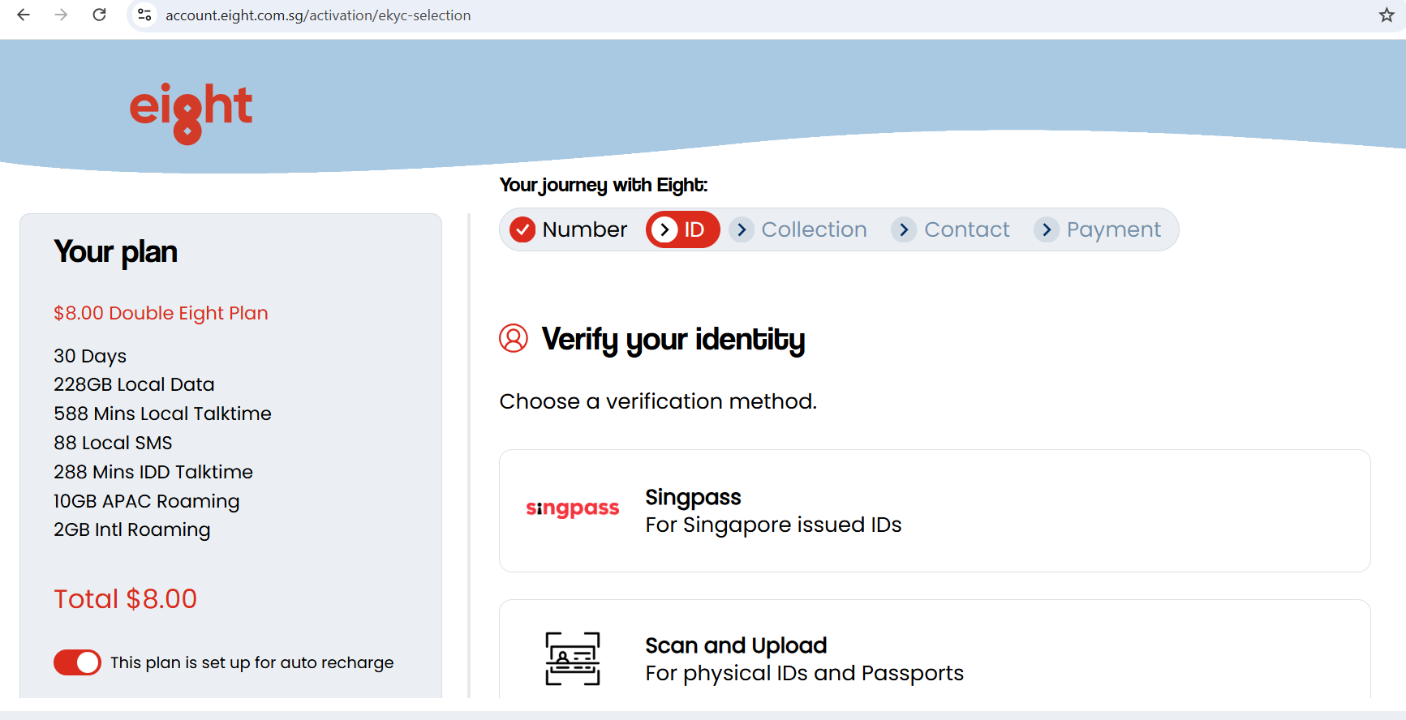This screenshot has width=1406, height=720.
Task: Reload the page with refresh icon
Action: 99,15
